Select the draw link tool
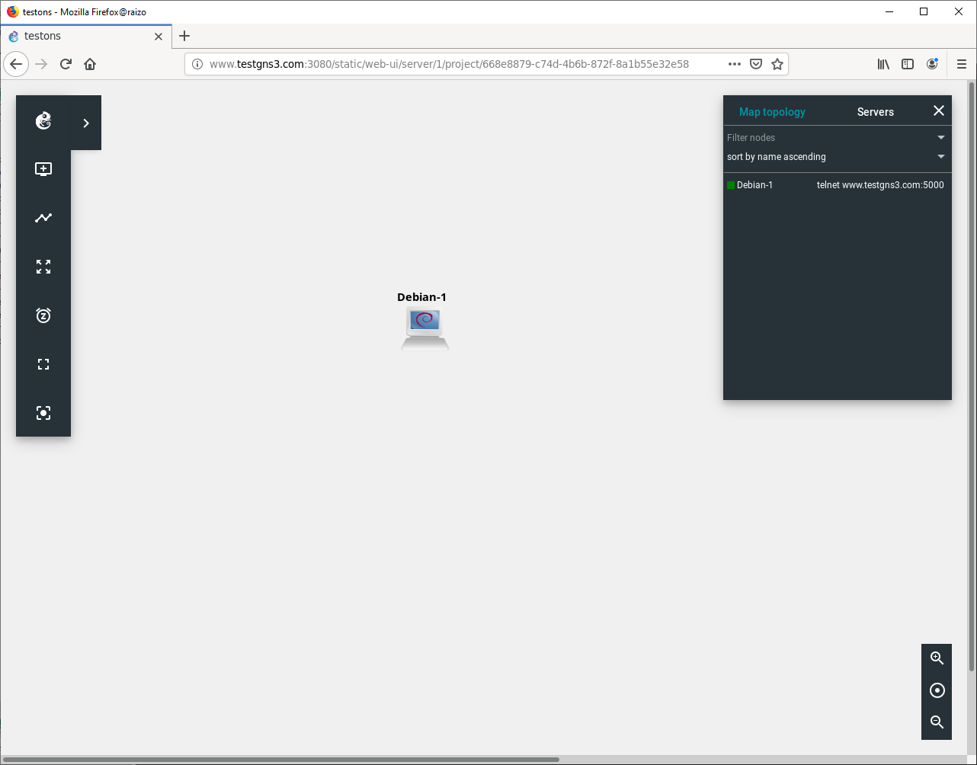 click(43, 217)
